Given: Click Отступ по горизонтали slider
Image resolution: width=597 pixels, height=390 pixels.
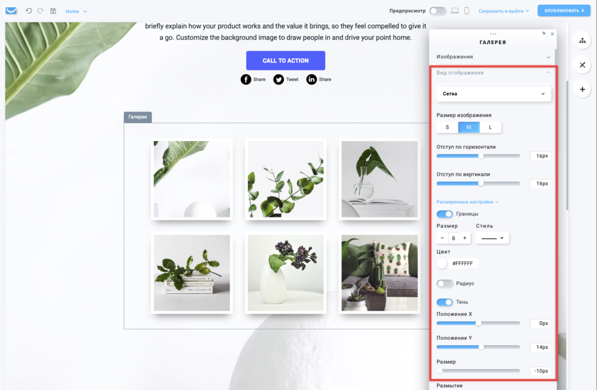Looking at the screenshot, I should point(478,156).
